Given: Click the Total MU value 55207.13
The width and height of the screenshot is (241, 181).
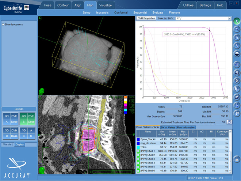Looking at the screenshot, I should 223,106.
